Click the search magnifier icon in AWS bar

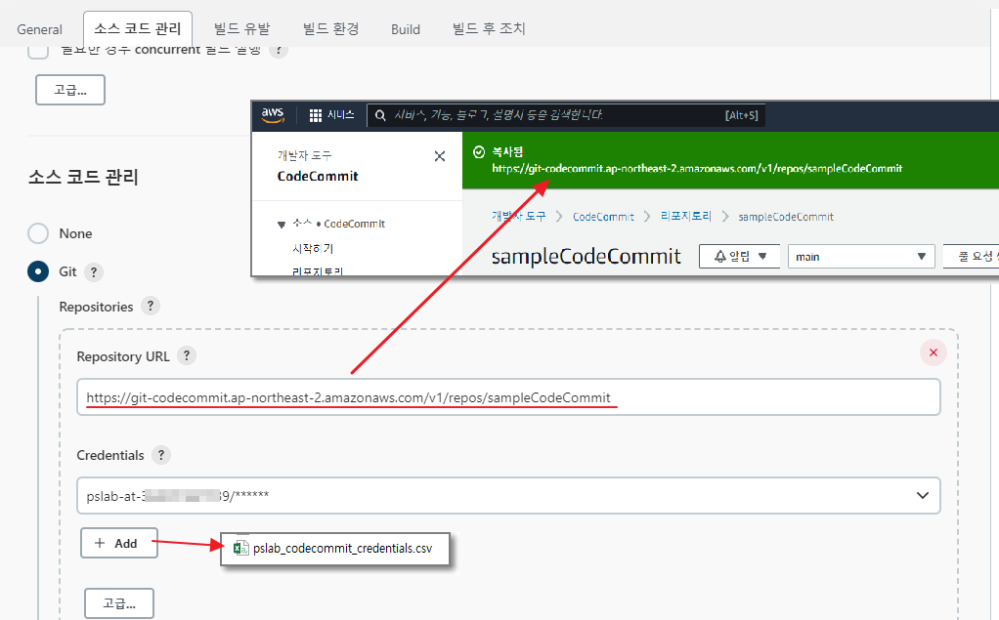tap(380, 115)
